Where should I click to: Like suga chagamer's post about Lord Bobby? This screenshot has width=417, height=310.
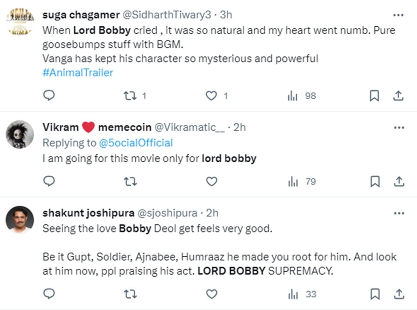[211, 96]
